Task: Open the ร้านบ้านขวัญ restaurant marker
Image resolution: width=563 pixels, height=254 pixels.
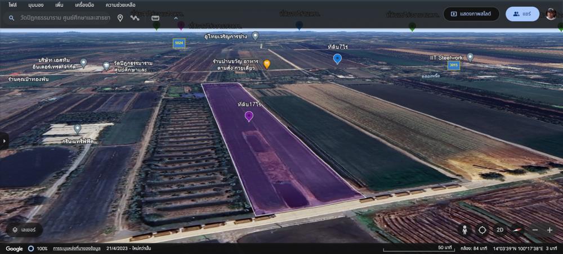Action: pos(267,65)
